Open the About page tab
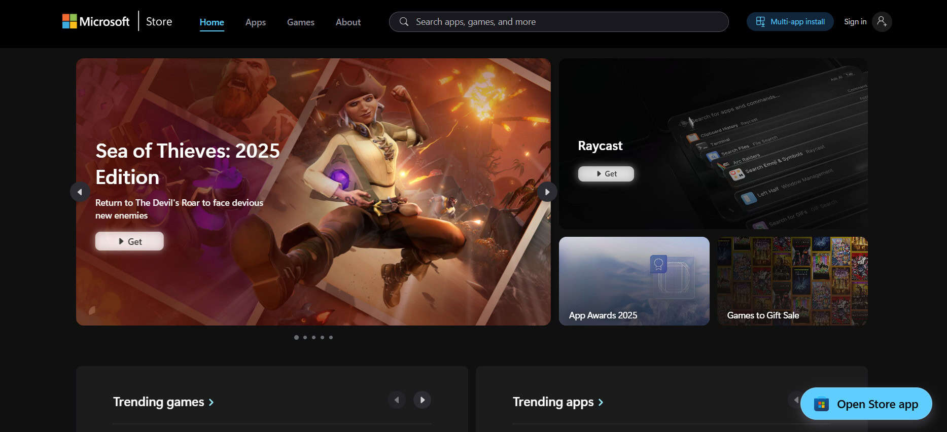The width and height of the screenshot is (947, 432). point(348,22)
